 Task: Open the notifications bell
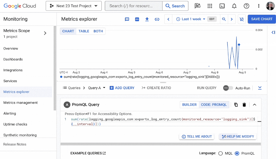(x=234, y=6)
